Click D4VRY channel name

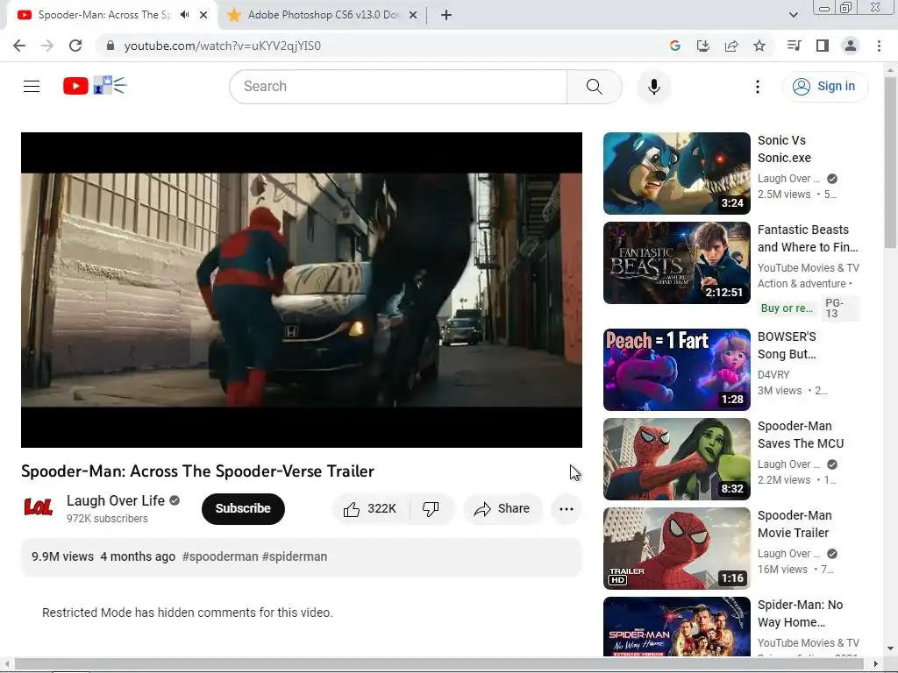[773, 375]
